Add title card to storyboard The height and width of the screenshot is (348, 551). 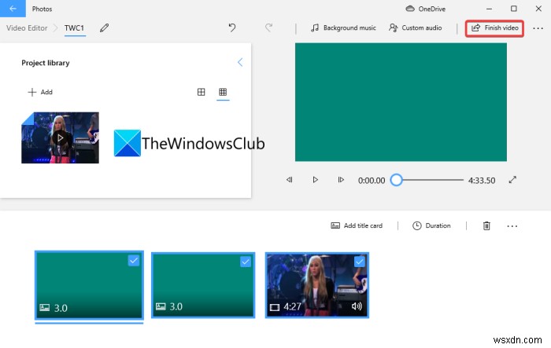coord(357,225)
